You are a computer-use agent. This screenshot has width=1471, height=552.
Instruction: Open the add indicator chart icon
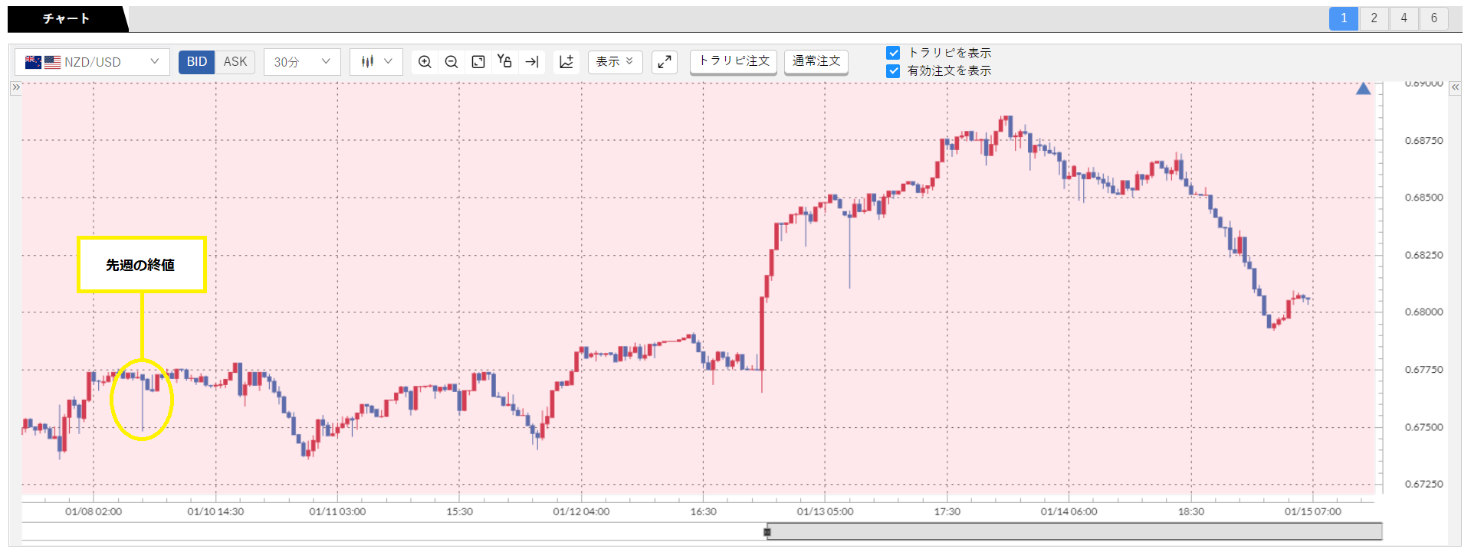click(566, 62)
